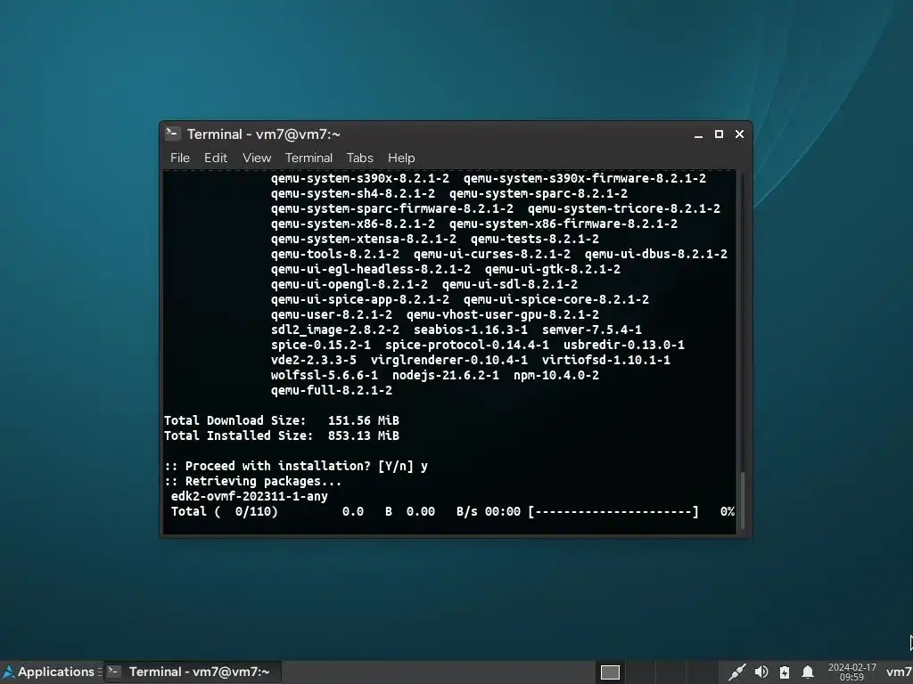Open the File menu
Screen dimensions: 913x684
click(x=180, y=159)
